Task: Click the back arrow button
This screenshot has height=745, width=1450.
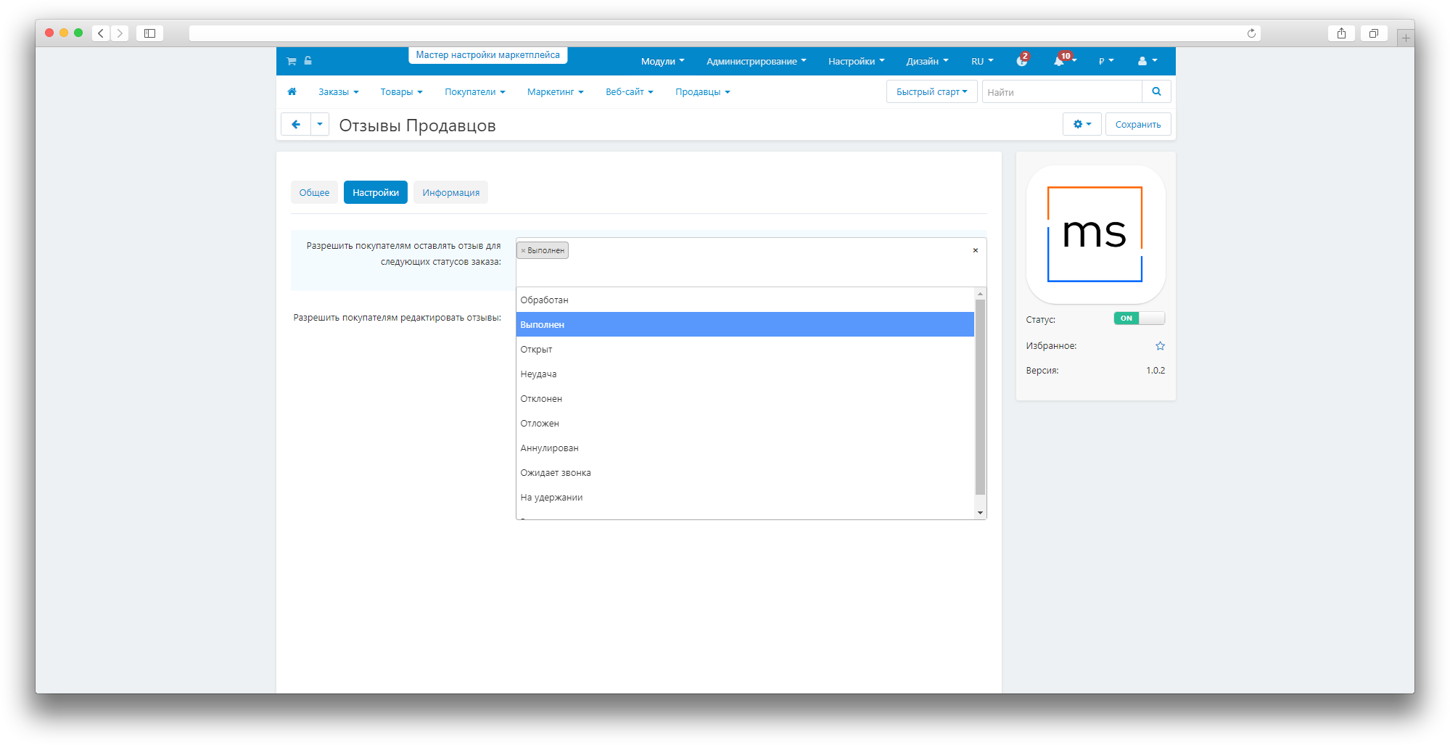Action: point(296,124)
